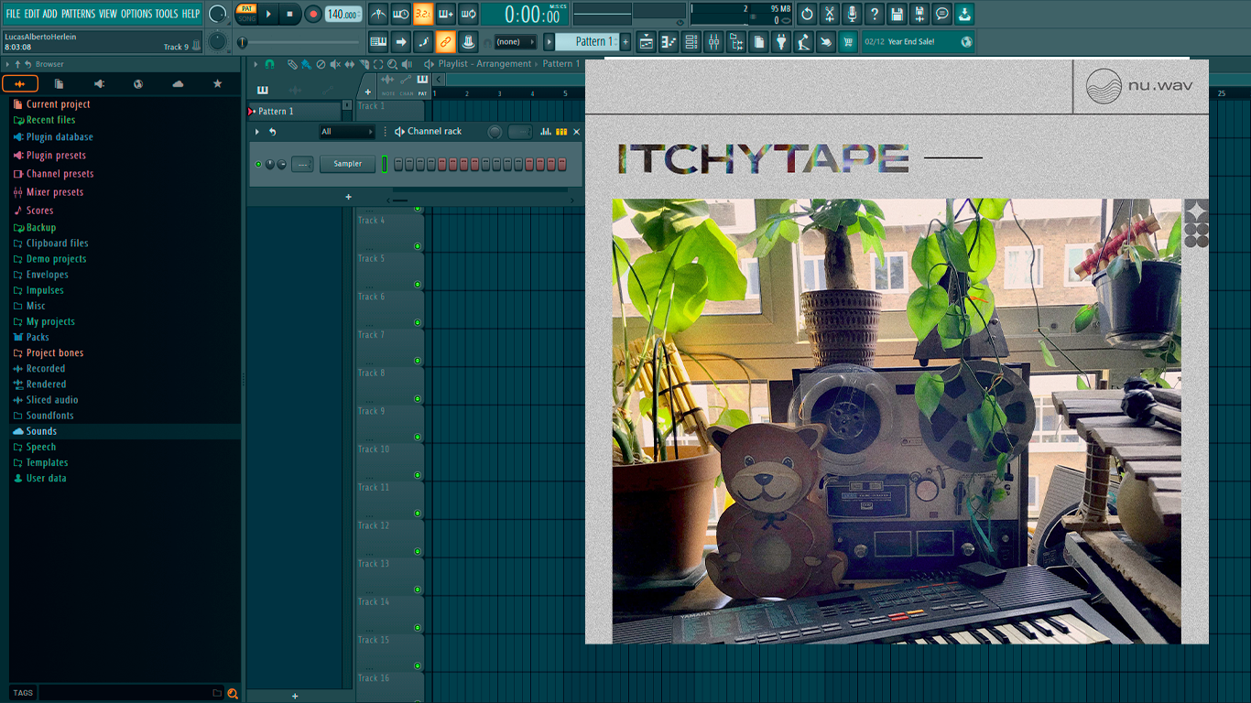This screenshot has width=1251, height=703.
Task: Open the FILE menu
Action: (13, 14)
